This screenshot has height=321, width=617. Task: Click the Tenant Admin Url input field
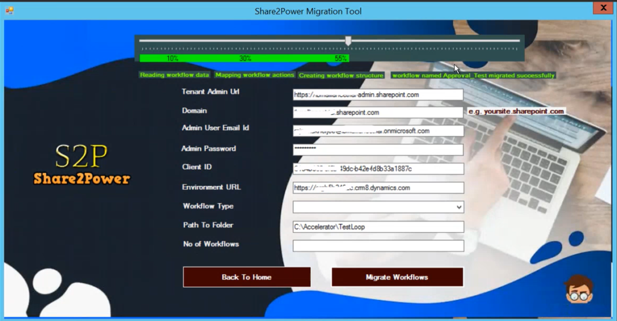click(x=378, y=95)
